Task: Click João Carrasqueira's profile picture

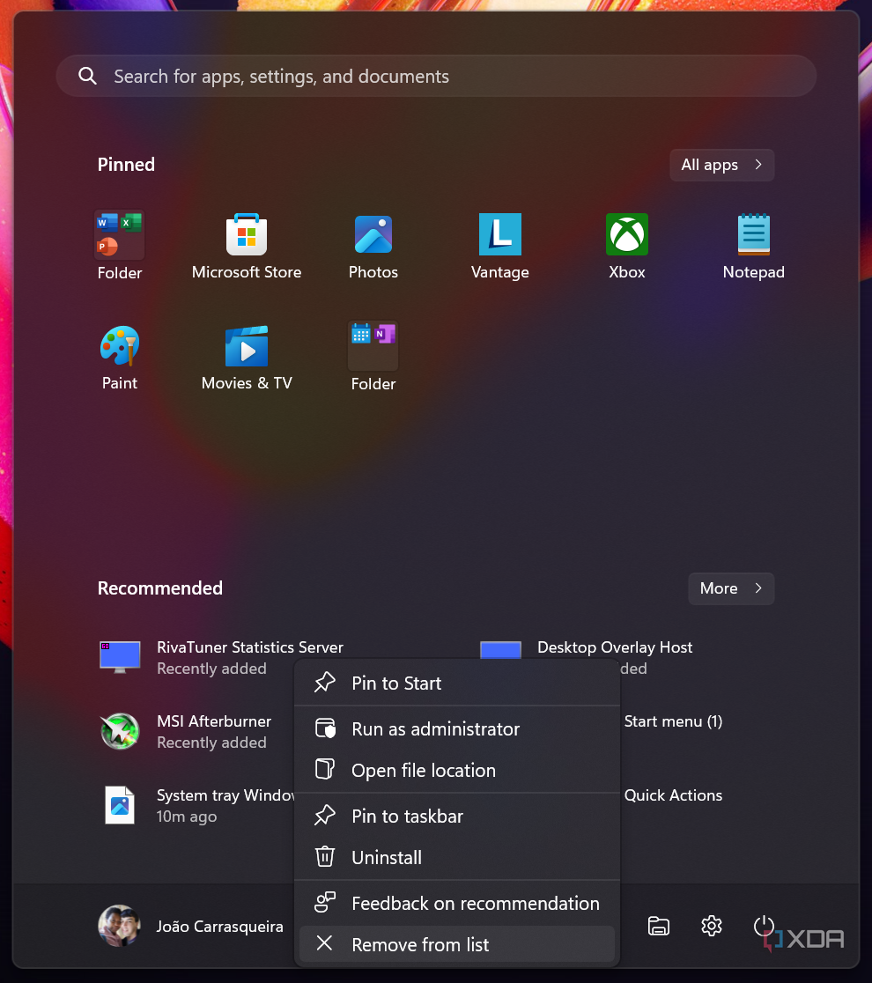Action: point(119,926)
